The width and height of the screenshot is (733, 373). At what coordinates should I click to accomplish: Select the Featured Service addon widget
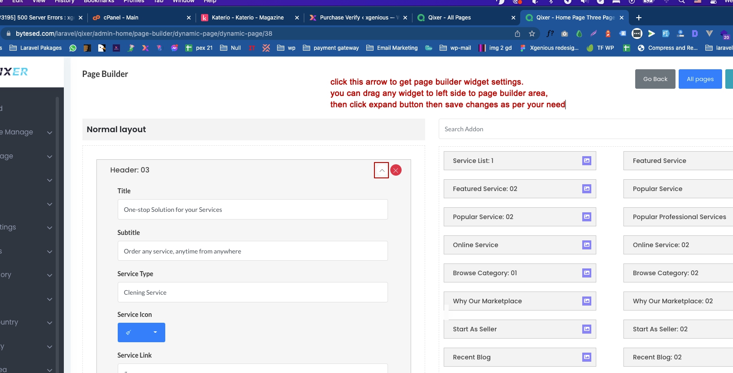tap(678, 161)
